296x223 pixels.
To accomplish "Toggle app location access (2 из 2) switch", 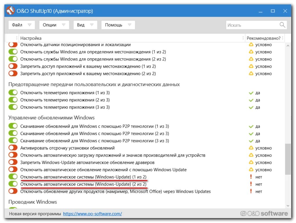I will point(13,74).
